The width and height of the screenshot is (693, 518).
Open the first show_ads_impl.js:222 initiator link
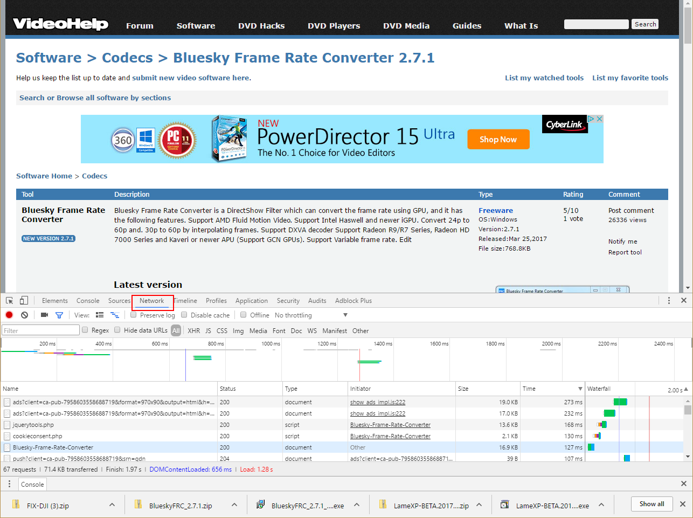tap(378, 402)
